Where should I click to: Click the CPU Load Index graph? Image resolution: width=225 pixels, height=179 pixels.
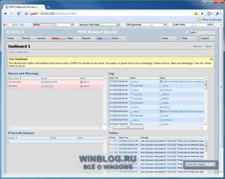[147, 25]
